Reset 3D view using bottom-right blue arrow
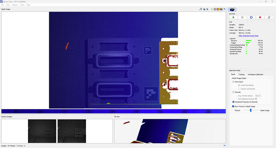This screenshot has height=148, width=276. pyautogui.click(x=224, y=146)
